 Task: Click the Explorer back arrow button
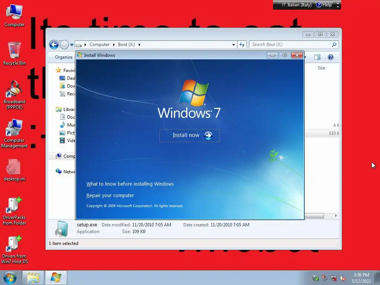54,45
